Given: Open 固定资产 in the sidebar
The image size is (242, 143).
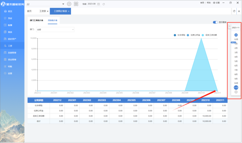Looking at the screenshot, I should tap(12, 39).
